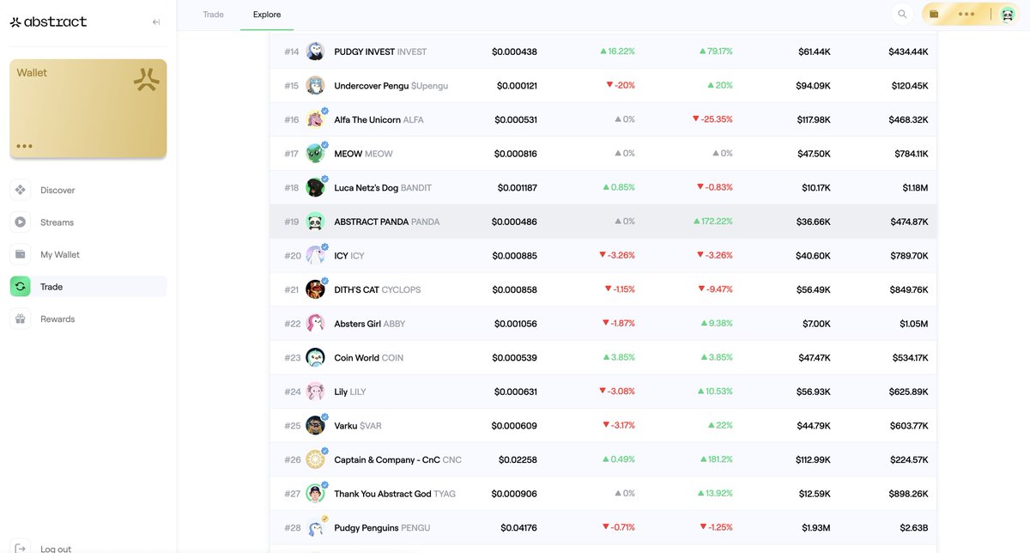Click the TYAG ticker symbol

[x=445, y=494]
